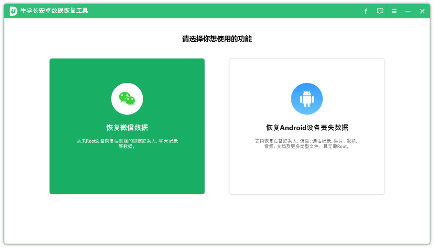Minimize the window

408,11
